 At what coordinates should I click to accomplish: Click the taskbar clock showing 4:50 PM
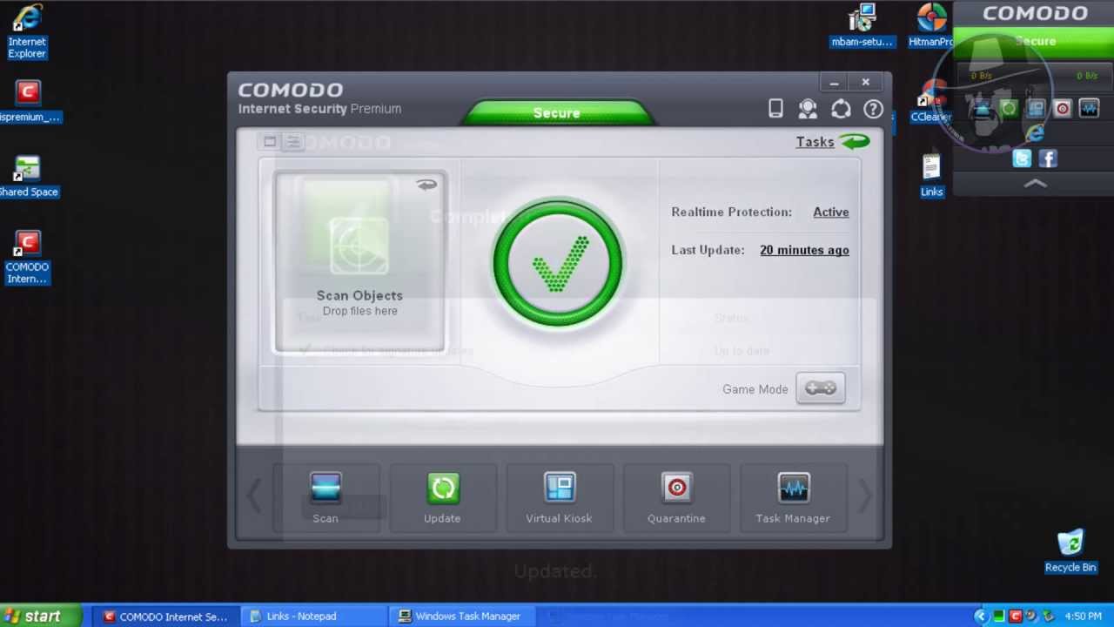pyautogui.click(x=1083, y=617)
